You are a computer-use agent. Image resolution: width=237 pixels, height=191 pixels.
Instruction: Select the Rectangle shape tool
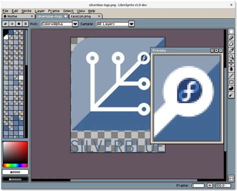coord(231,82)
